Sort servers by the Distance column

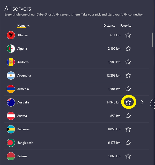109,26
